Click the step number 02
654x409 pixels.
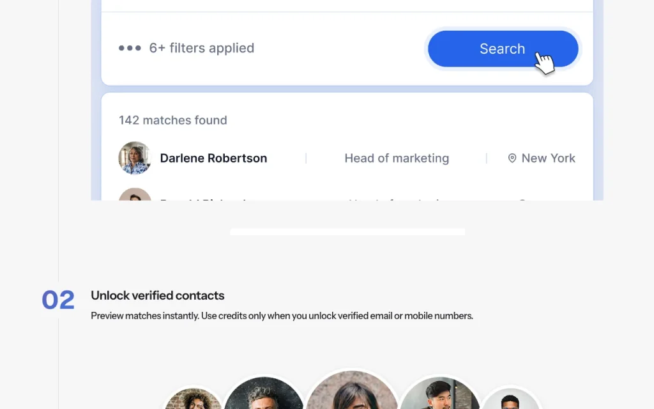[58, 300]
